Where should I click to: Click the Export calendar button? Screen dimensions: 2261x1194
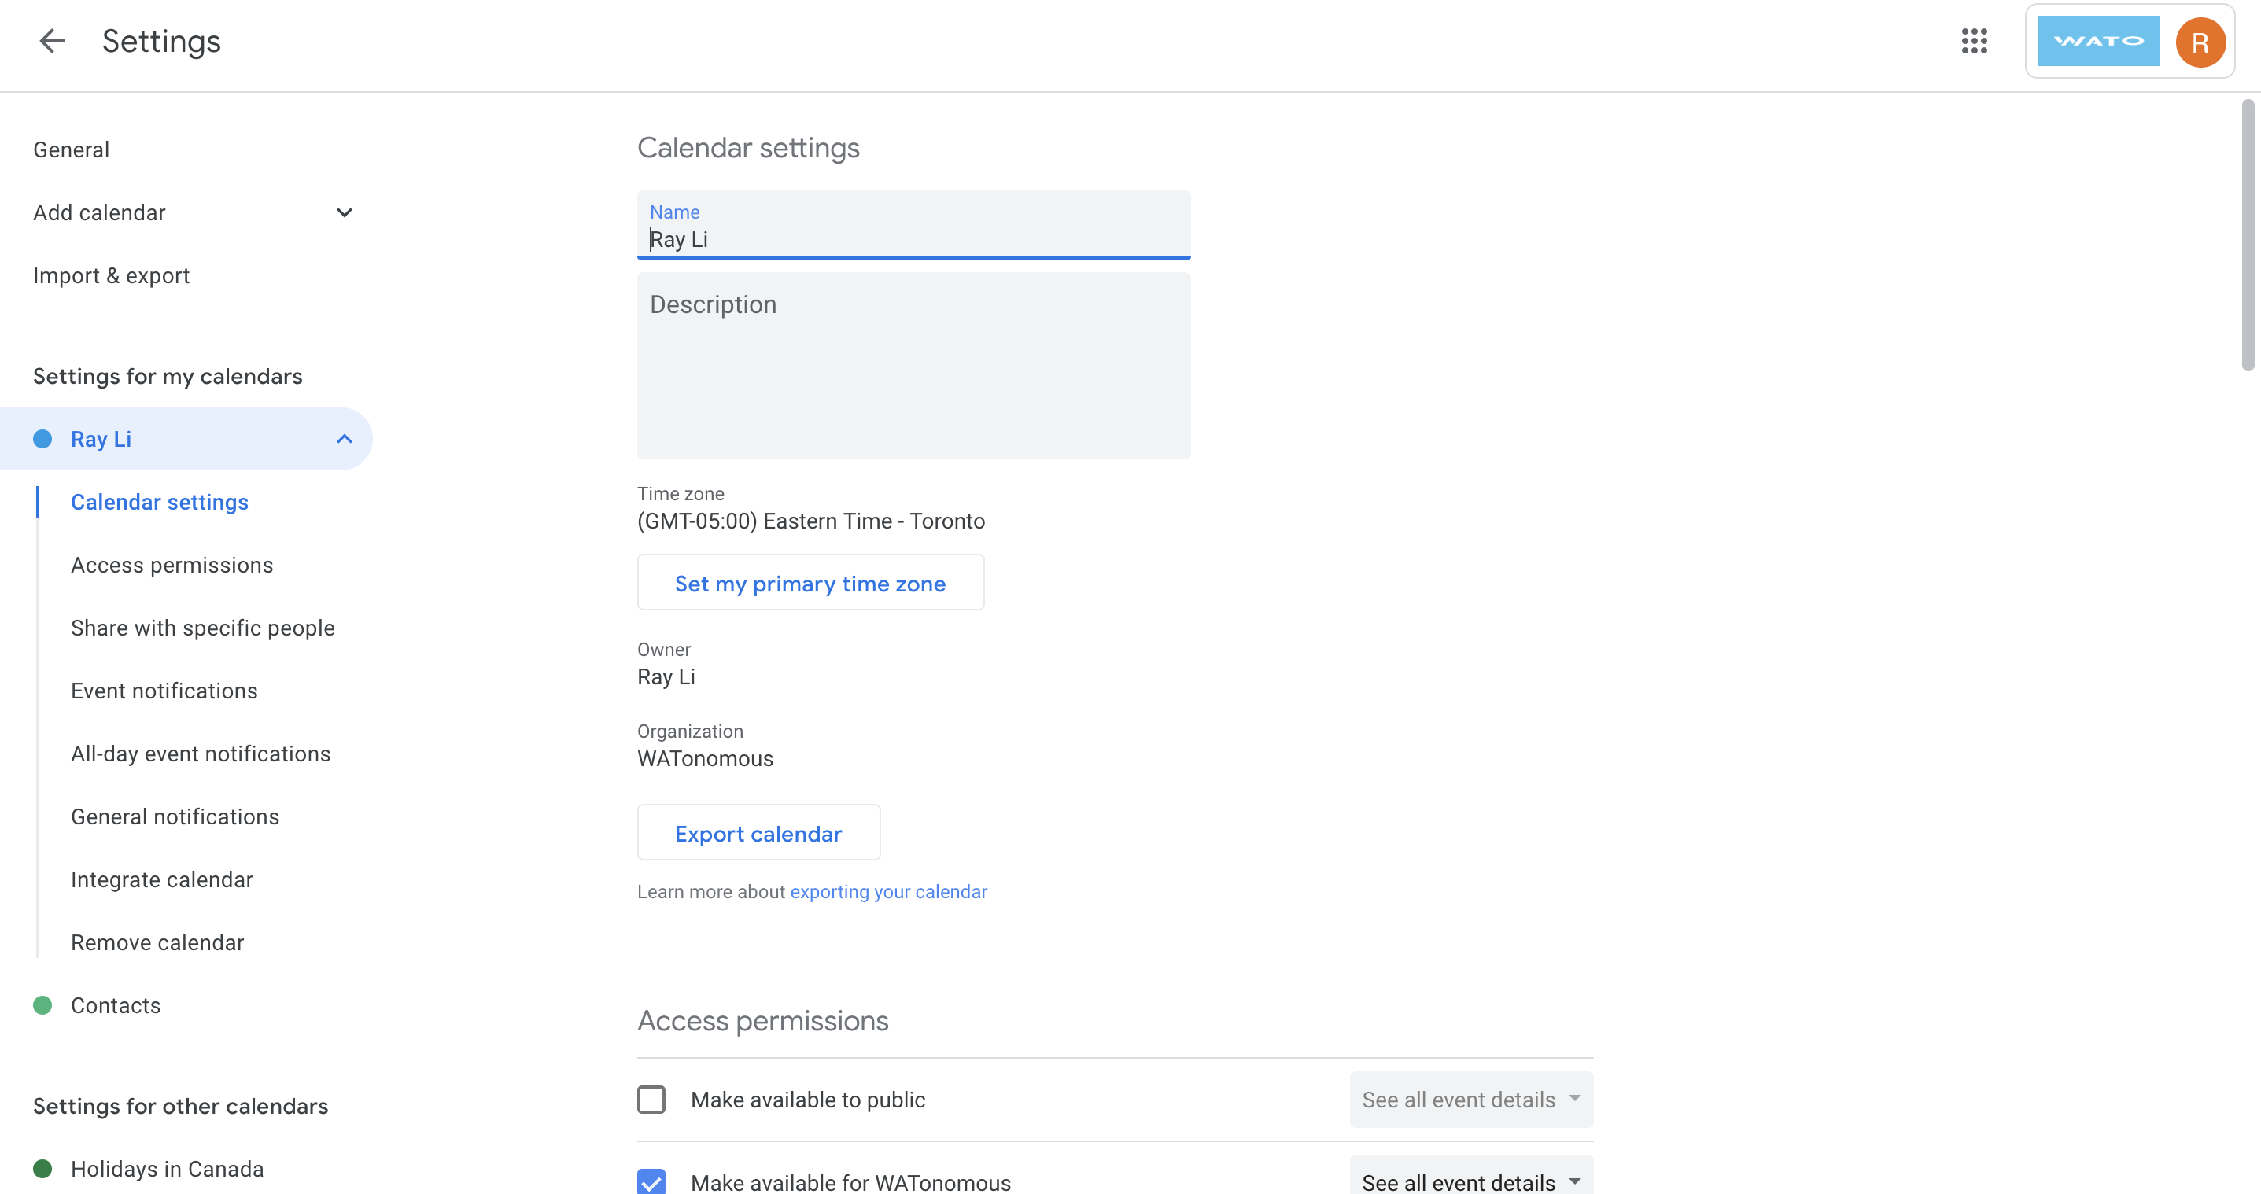pyautogui.click(x=758, y=832)
